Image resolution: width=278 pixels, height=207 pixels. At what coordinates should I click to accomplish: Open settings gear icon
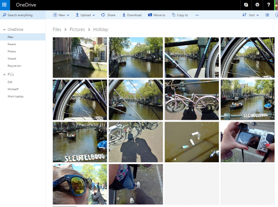(257, 5)
